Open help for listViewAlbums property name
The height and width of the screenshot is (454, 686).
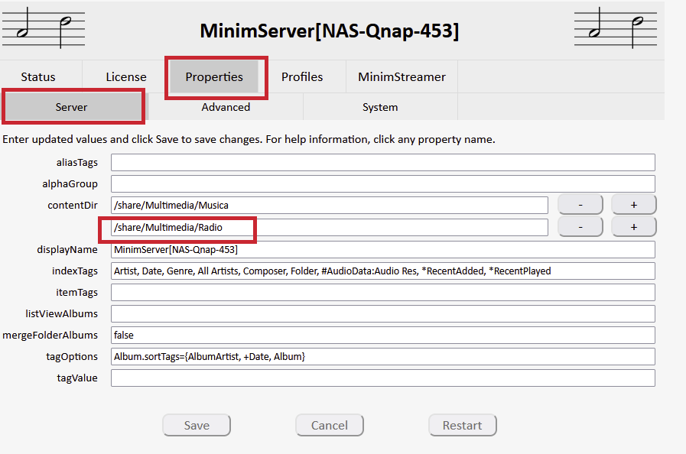[x=62, y=313]
